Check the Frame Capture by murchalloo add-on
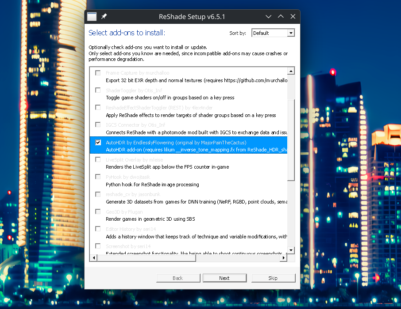 click(98, 73)
